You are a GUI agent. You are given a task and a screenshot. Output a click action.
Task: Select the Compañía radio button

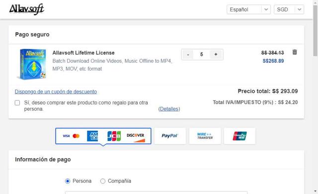point(103,181)
